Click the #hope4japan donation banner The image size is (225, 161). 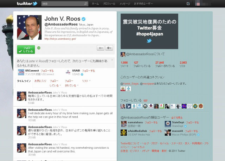149,31
